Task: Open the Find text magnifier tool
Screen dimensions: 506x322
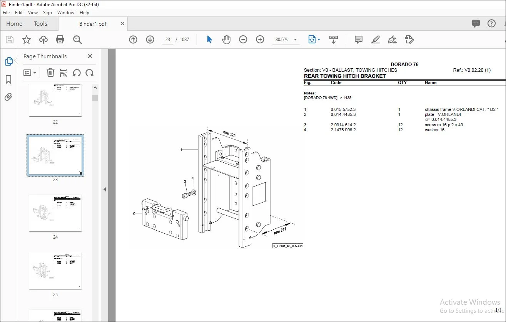Action: [x=78, y=40]
